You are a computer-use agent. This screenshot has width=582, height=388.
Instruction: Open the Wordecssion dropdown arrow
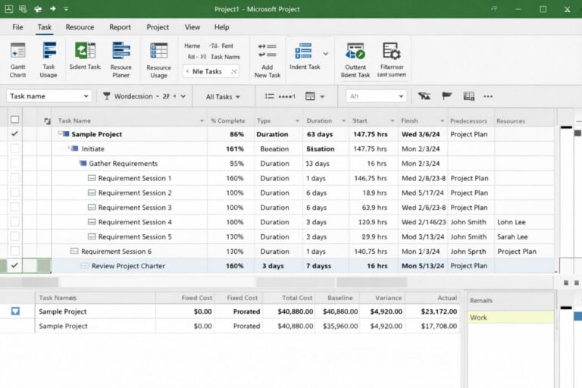pyautogui.click(x=183, y=96)
